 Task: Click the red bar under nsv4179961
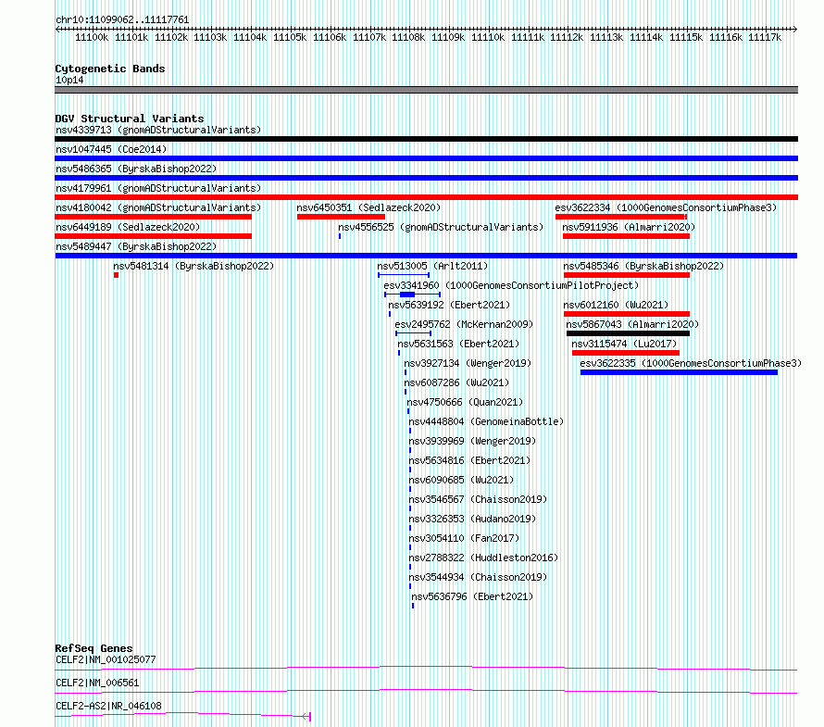click(x=426, y=197)
